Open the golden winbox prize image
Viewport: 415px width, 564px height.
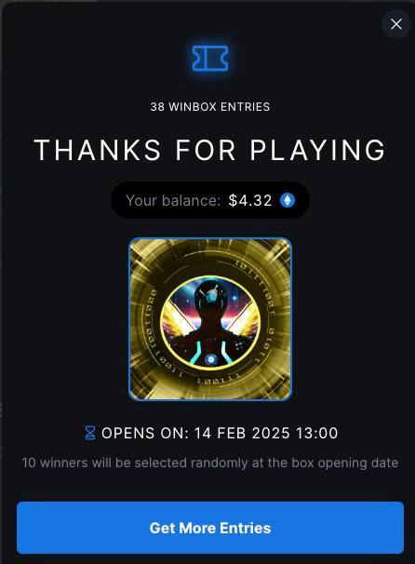pos(210,319)
